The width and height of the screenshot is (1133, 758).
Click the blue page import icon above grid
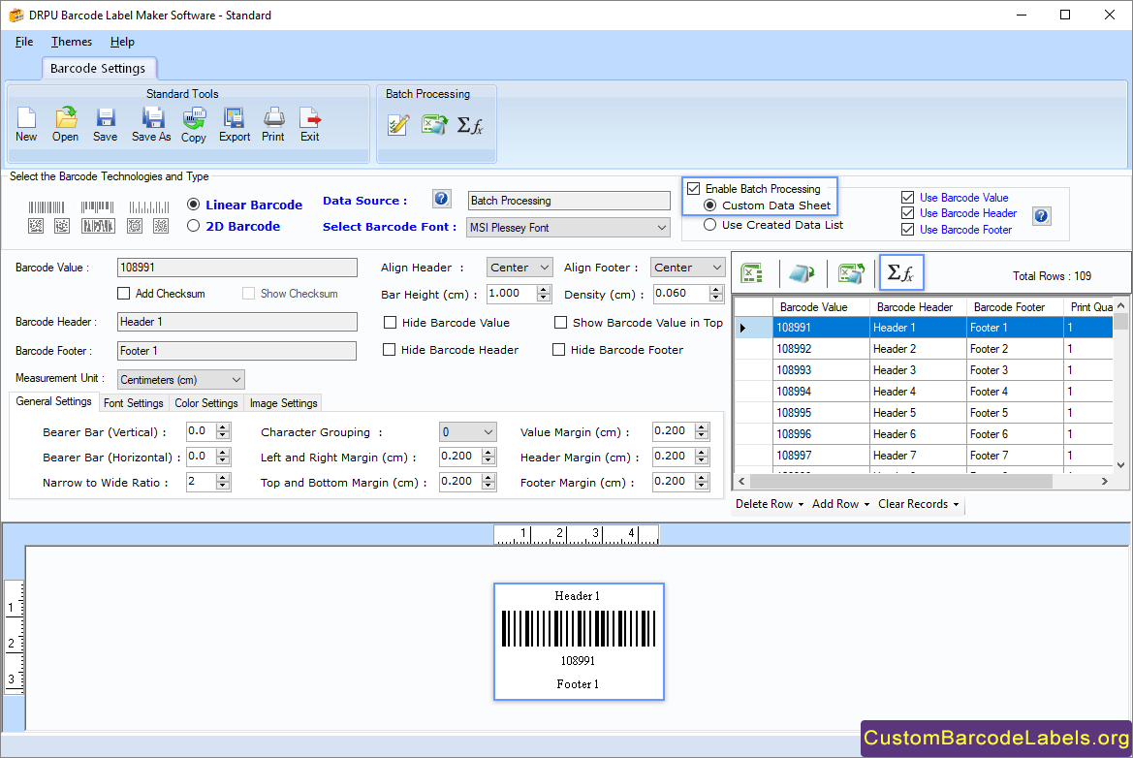(802, 273)
